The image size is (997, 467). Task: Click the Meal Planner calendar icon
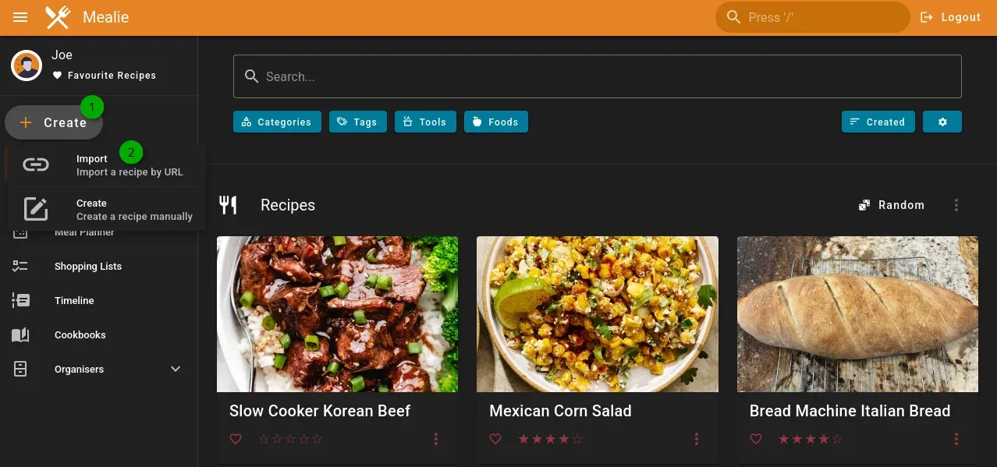tap(20, 232)
